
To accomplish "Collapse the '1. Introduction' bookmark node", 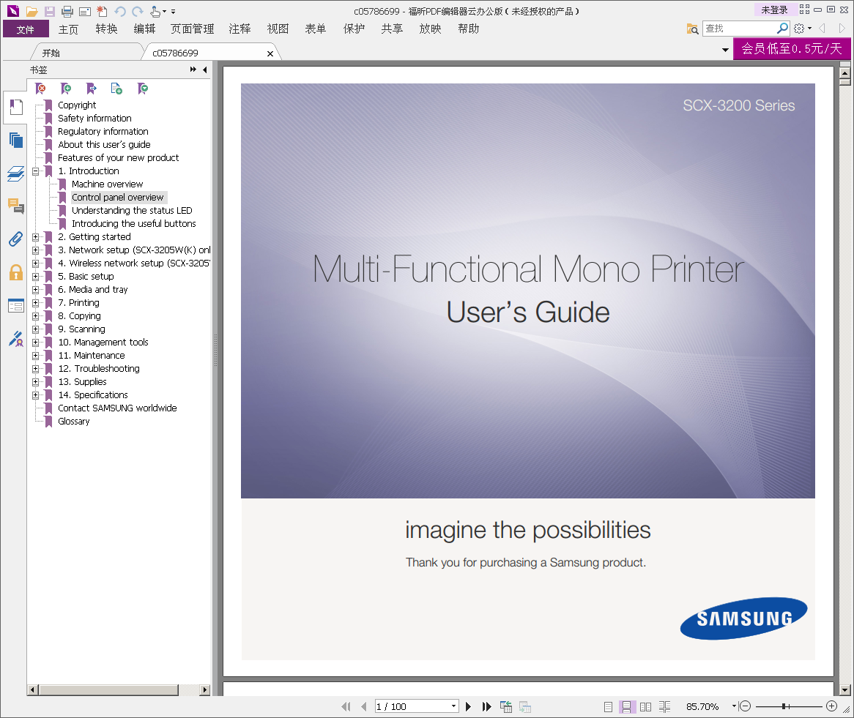I will [x=35, y=171].
